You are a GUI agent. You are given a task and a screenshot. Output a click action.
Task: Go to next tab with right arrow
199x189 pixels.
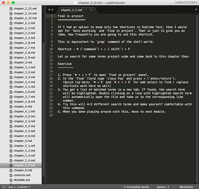(x=52, y=10)
